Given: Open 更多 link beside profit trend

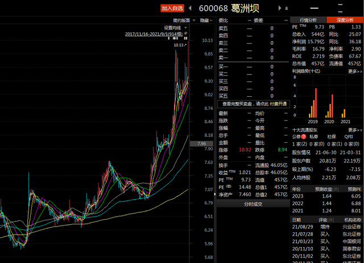Looking at the screenshot, I should coord(354,71).
